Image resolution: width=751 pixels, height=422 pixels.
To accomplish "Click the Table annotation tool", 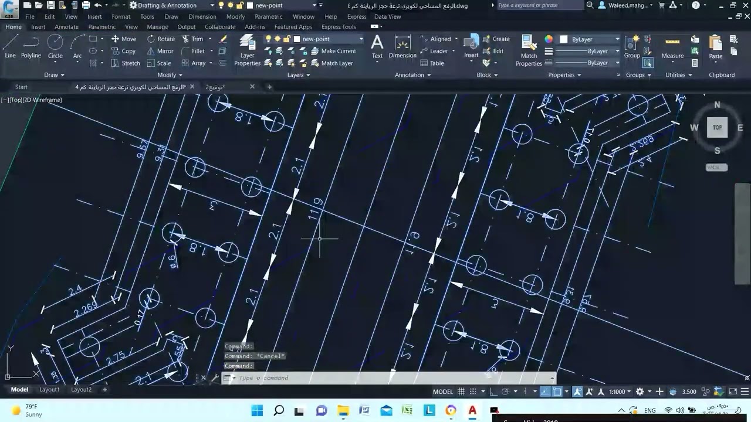I will pyautogui.click(x=432, y=63).
